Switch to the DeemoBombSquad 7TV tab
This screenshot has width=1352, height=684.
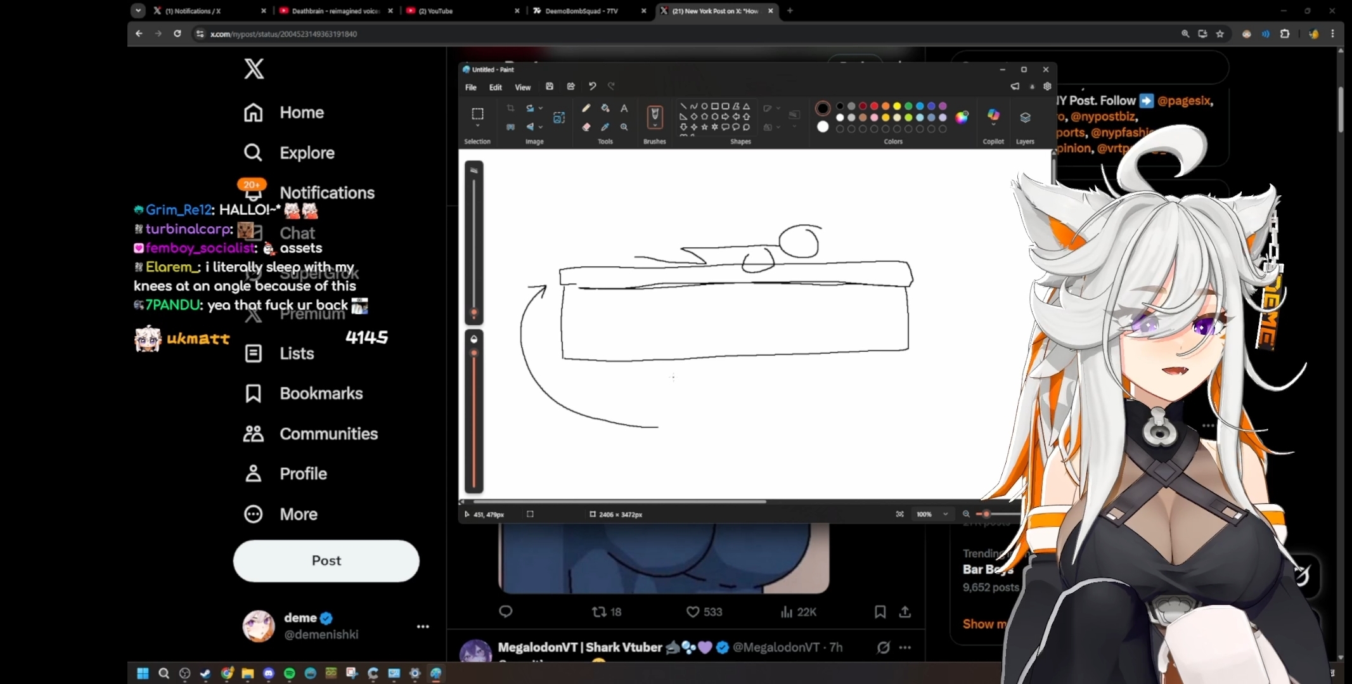(x=590, y=11)
